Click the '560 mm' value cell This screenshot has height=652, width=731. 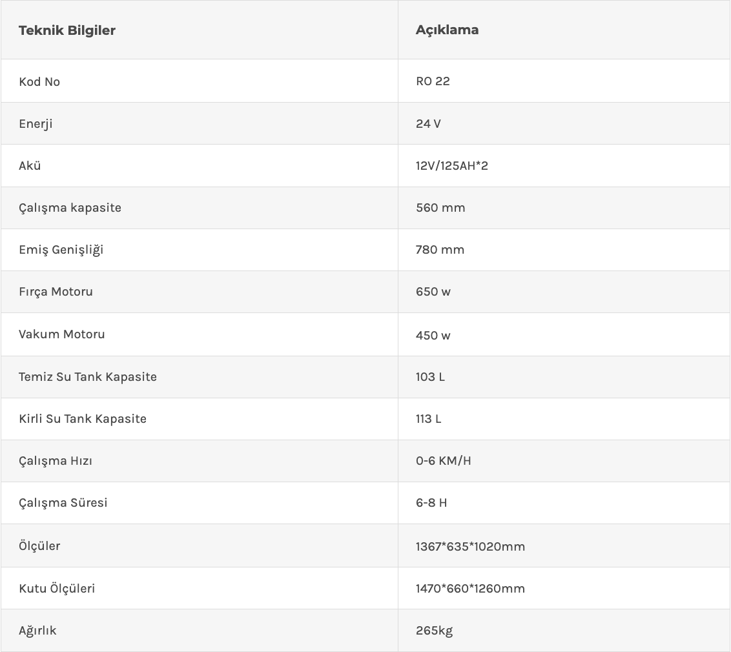click(440, 208)
